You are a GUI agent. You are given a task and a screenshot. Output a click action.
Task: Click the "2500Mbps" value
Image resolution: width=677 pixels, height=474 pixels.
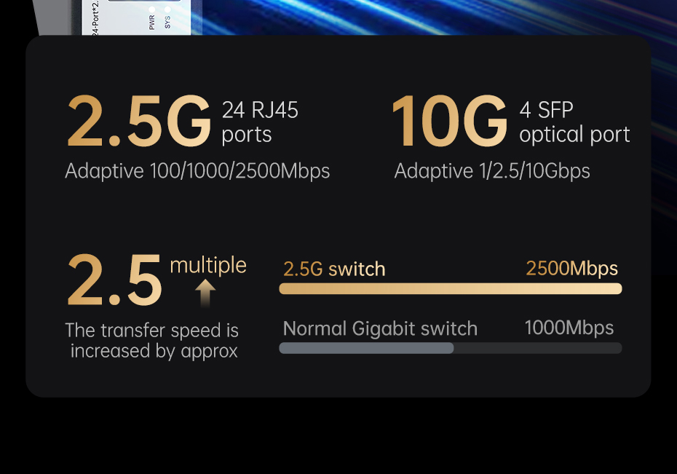[571, 269]
